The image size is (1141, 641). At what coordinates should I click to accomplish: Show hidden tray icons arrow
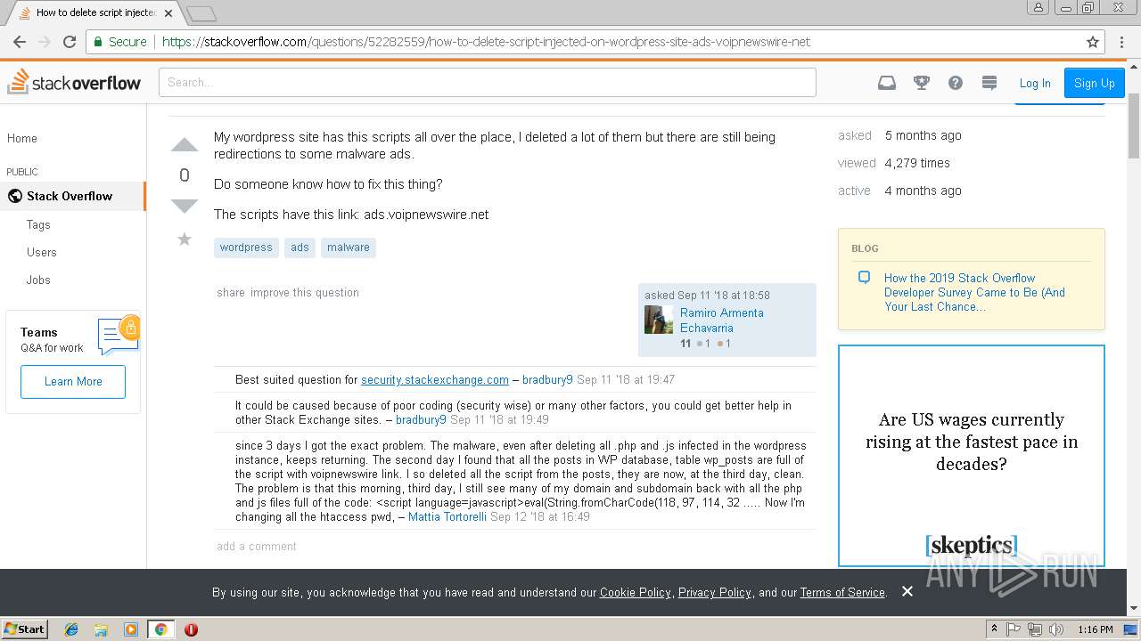(996, 629)
